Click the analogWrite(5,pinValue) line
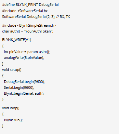This screenshot has height=134, width=119. click(x=24, y=58)
